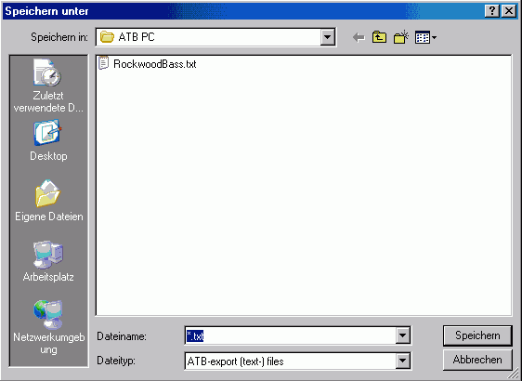Open the view menu icon

point(425,37)
